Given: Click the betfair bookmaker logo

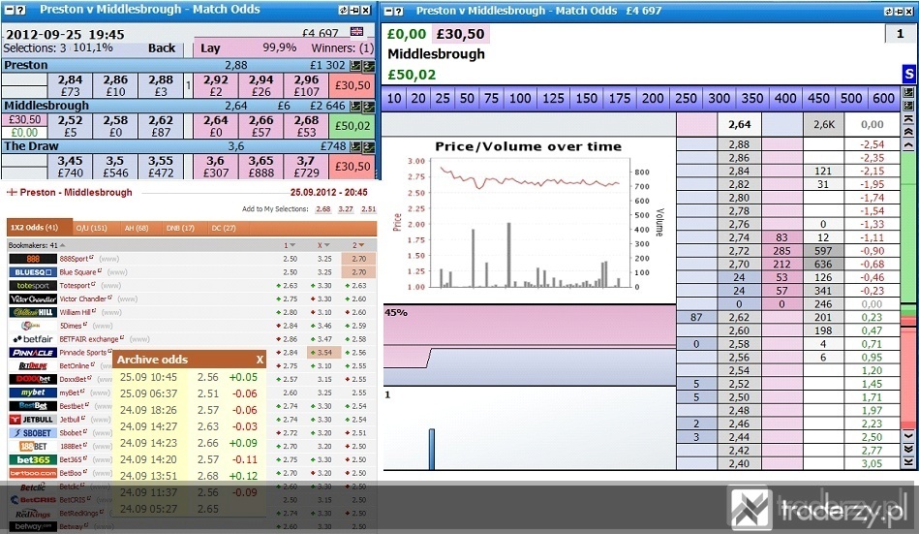Looking at the screenshot, I should [x=33, y=339].
